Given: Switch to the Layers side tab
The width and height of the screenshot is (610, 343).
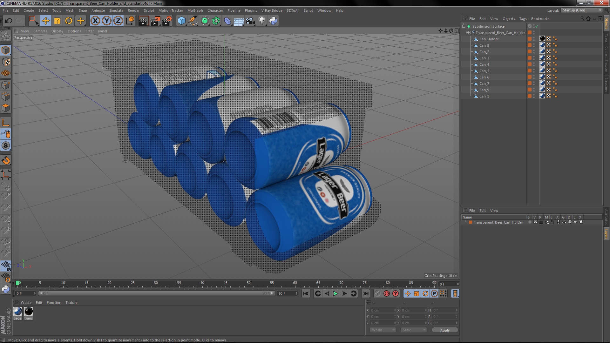Looking at the screenshot, I should click(x=606, y=234).
